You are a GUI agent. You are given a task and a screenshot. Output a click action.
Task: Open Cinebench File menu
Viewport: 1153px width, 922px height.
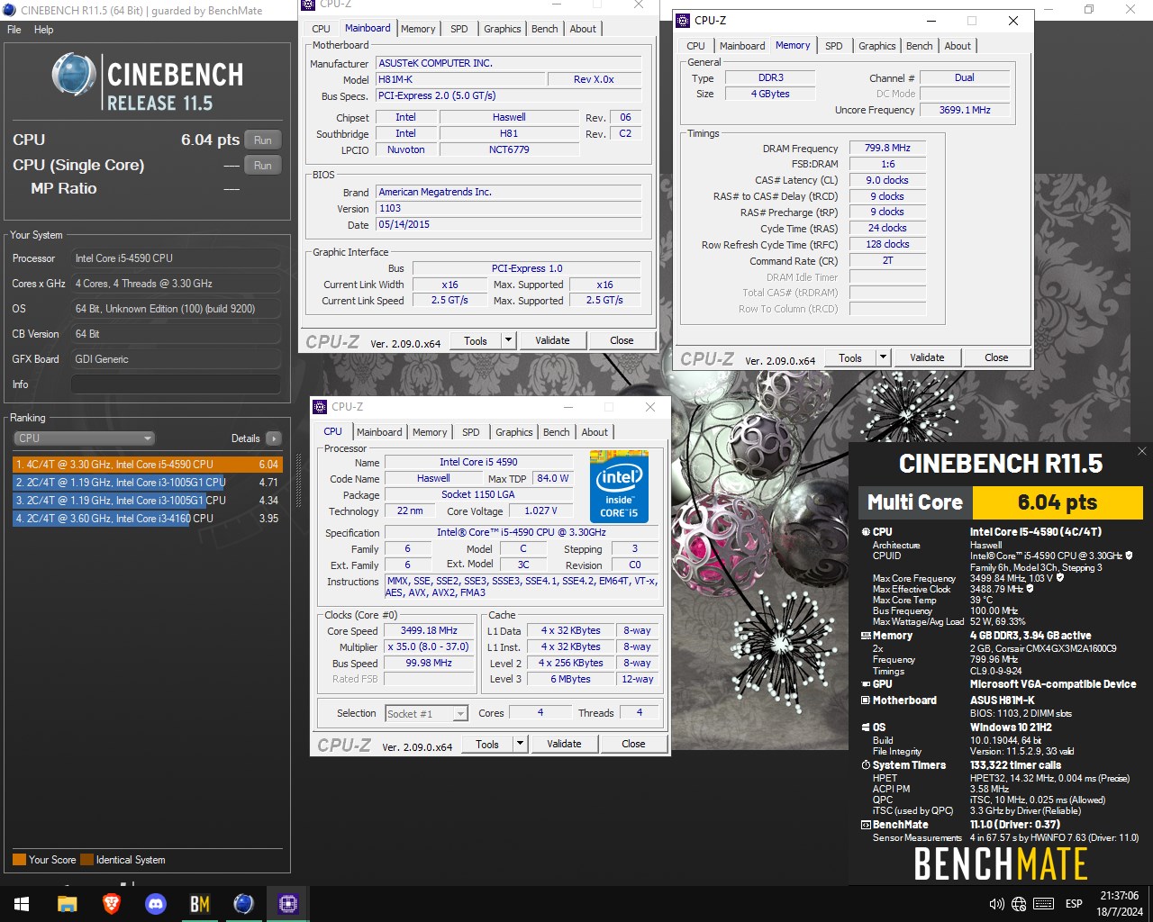[14, 30]
